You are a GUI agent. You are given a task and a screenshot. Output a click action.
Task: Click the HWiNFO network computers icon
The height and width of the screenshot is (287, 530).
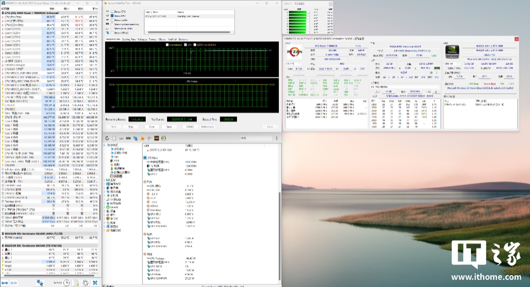pos(40,283)
